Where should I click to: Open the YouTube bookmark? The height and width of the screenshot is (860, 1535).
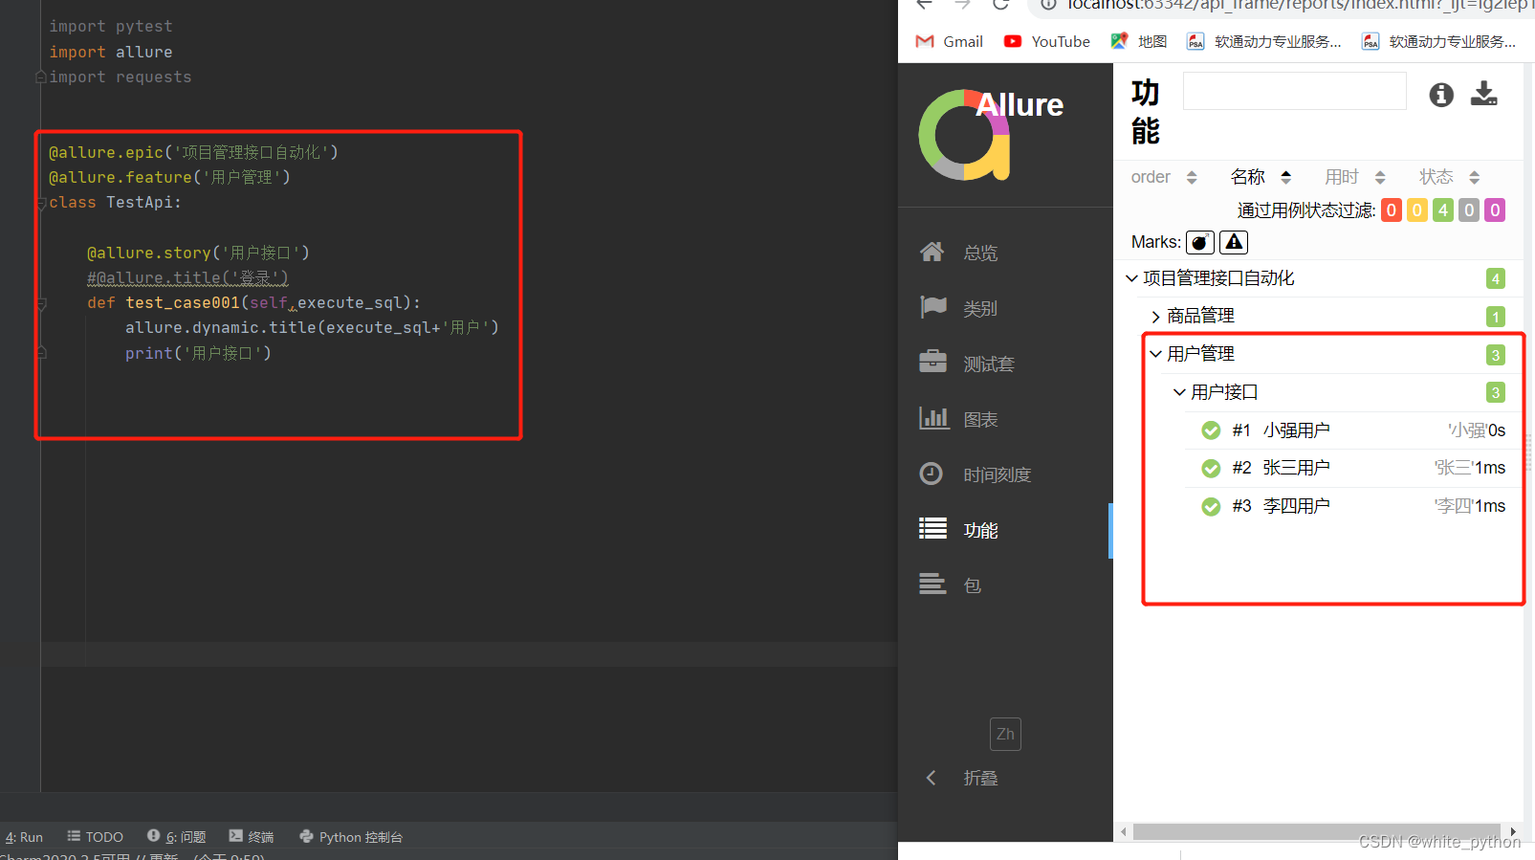pyautogui.click(x=1047, y=41)
